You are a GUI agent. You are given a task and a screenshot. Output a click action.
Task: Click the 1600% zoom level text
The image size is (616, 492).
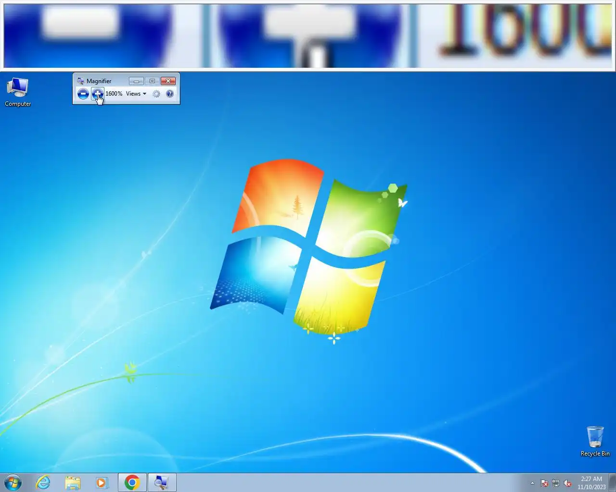(114, 94)
